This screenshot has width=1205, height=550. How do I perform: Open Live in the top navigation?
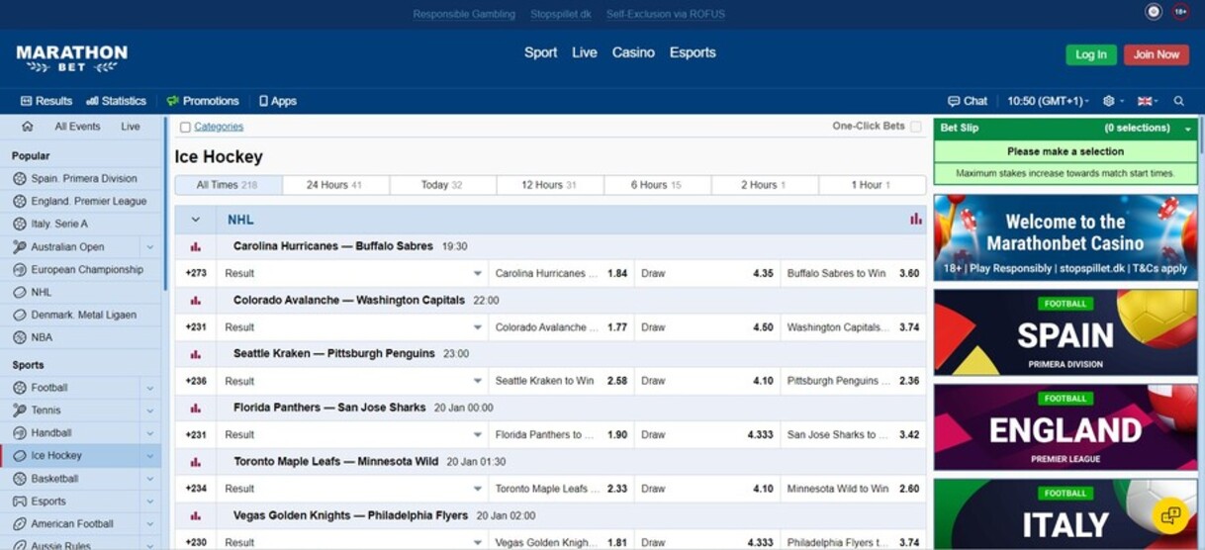(585, 52)
